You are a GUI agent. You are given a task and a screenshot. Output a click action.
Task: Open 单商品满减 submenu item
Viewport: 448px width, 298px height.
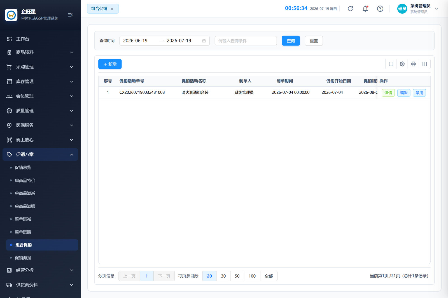pyautogui.click(x=42, y=193)
